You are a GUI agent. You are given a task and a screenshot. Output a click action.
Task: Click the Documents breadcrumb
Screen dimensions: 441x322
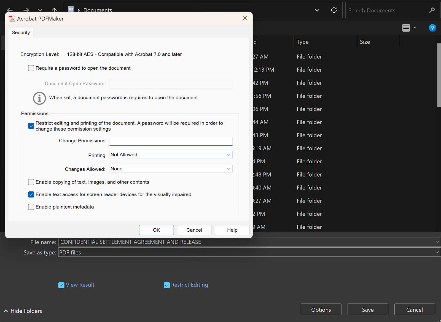point(98,10)
